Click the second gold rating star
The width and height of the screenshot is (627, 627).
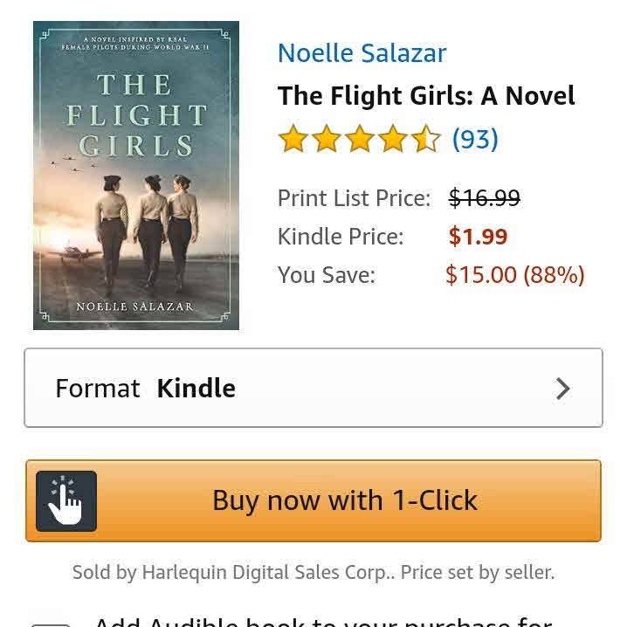pos(327,140)
